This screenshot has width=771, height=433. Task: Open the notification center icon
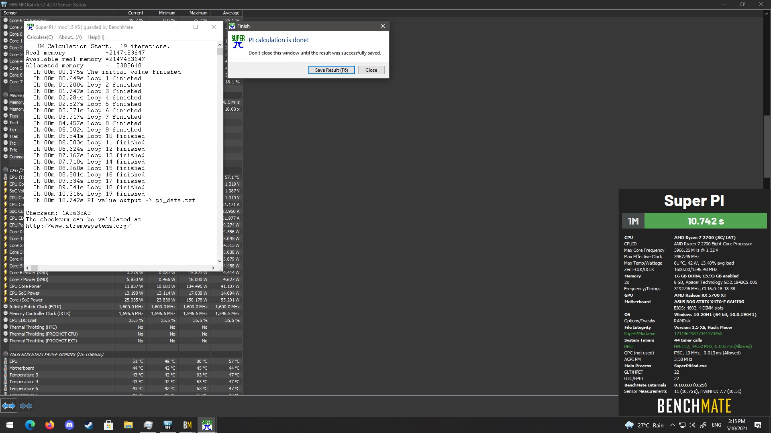(758, 425)
